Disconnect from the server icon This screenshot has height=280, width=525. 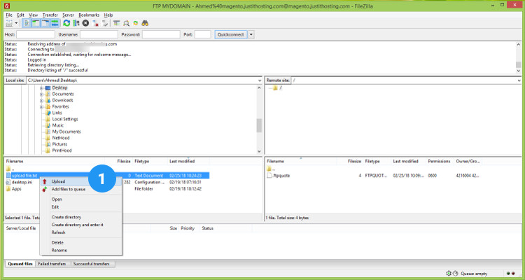(x=95, y=23)
